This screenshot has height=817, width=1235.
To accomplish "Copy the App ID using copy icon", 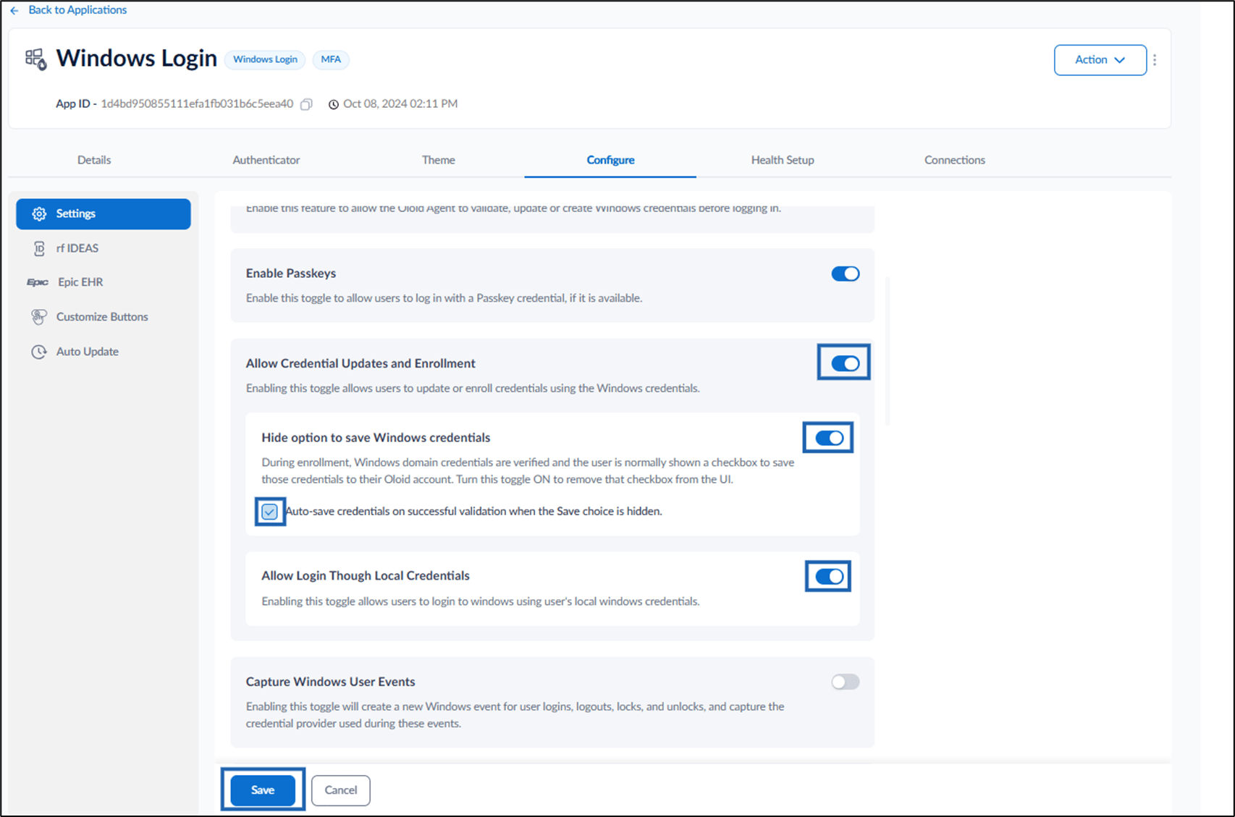I will 306,104.
